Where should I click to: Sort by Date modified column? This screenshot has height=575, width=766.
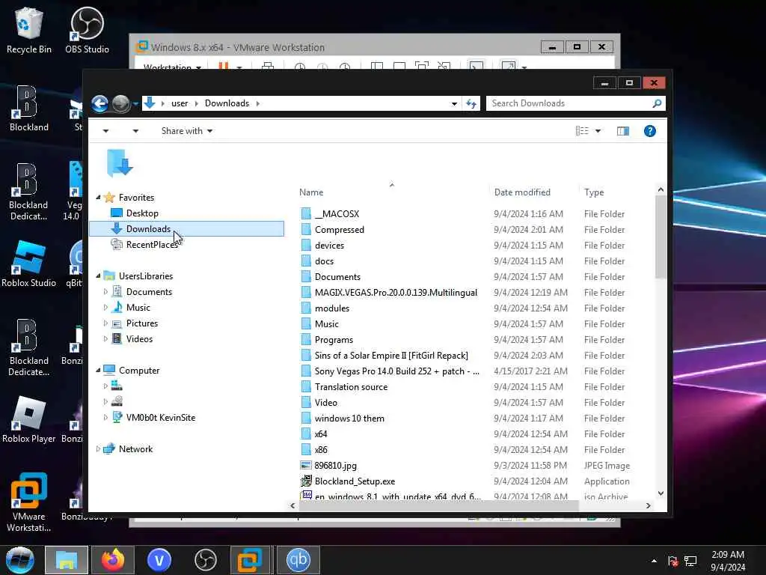tap(522, 192)
